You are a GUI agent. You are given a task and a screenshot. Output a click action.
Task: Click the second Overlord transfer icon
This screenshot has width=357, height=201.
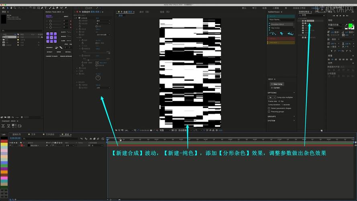(8, 126)
